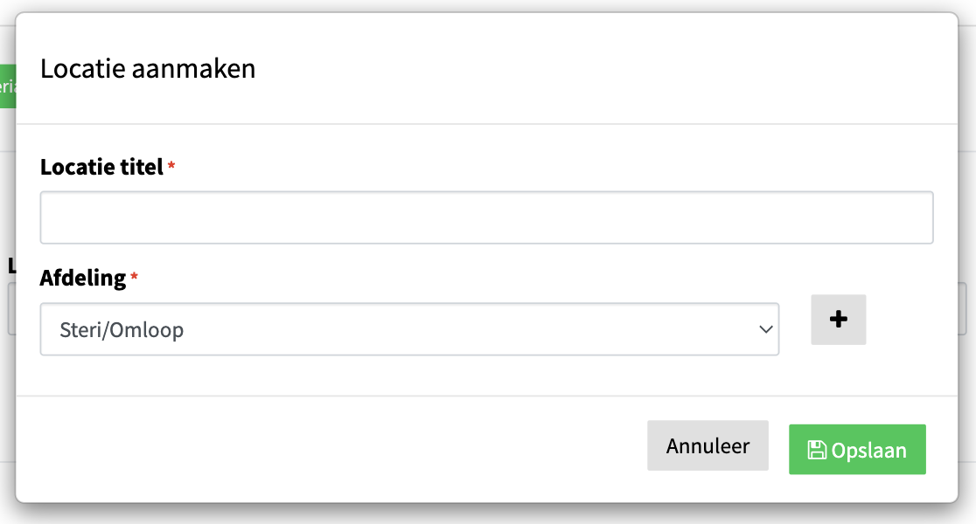Click the partially hidden green button behind the dialog
976x524 pixels.
pyautogui.click(x=8, y=86)
